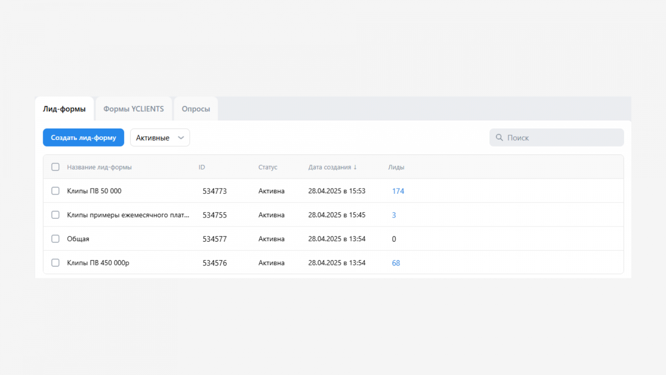Screen dimensions: 666x375
Task: Click the 3 leads count link
Action: pos(394,215)
